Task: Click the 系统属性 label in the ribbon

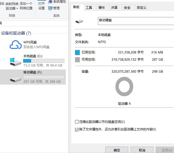Action: click(60, 2)
